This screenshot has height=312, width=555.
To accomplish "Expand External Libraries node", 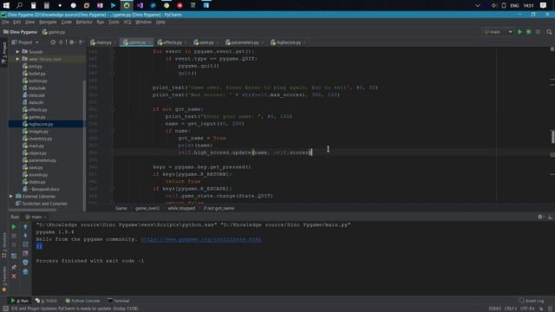I will click(x=11, y=197).
